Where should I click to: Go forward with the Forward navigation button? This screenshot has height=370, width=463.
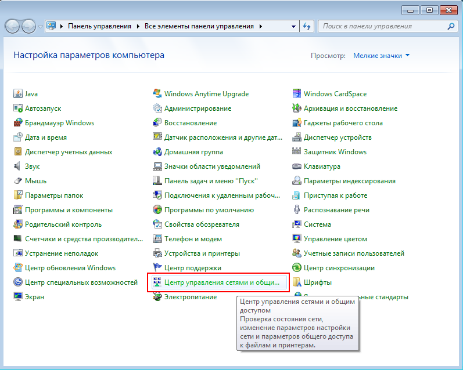coord(28,27)
